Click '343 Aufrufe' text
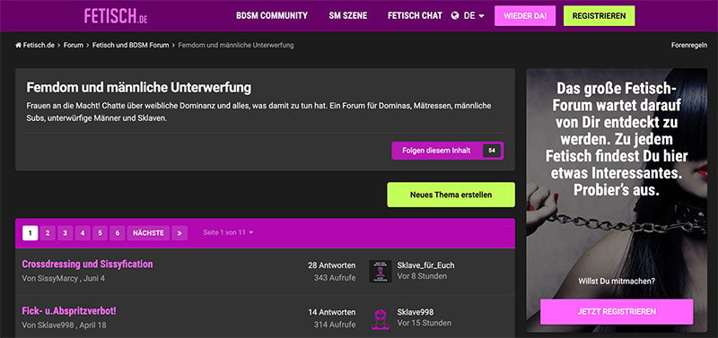718x338 pixels. [x=335, y=278]
